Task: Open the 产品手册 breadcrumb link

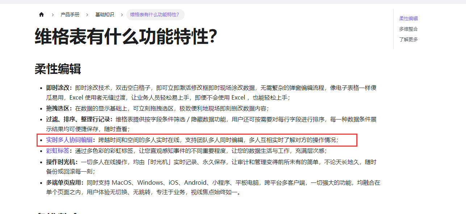Action: tap(70, 14)
